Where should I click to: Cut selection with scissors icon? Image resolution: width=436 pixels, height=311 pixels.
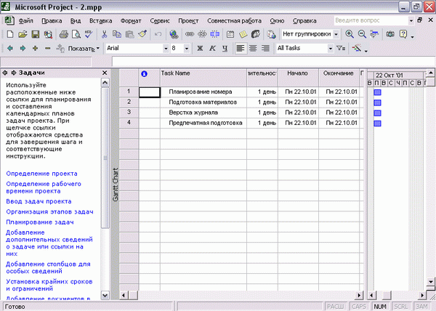(x=104, y=34)
